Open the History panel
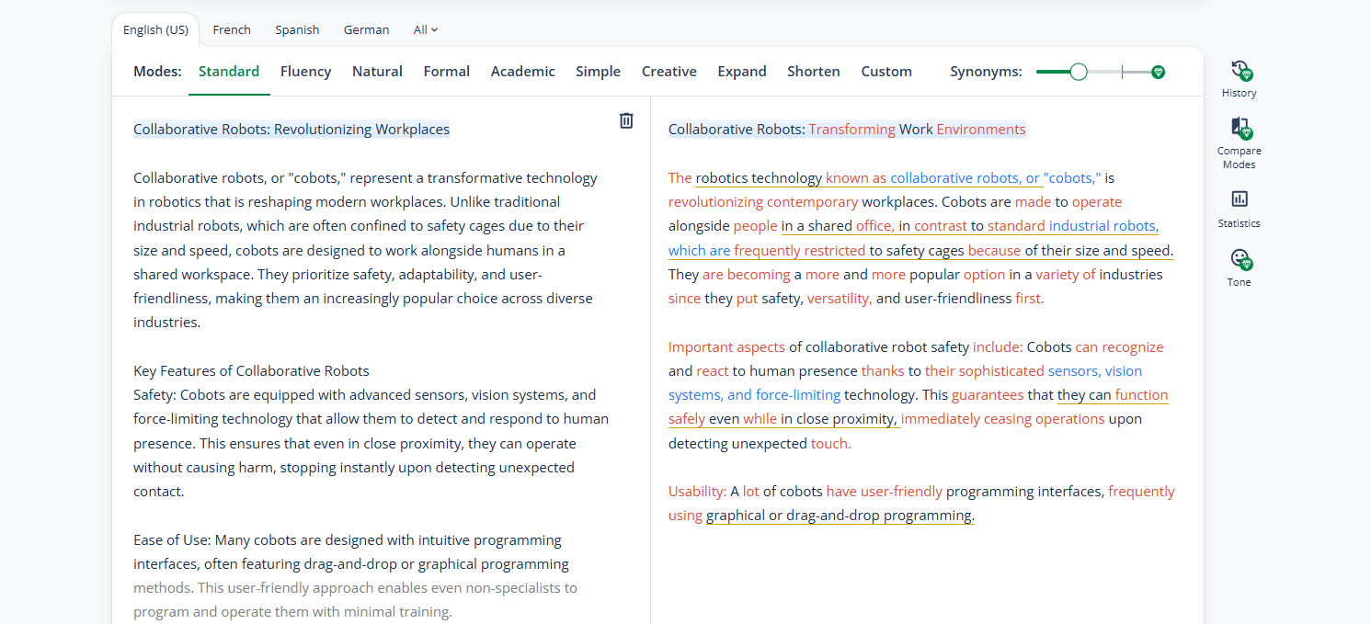1371x624 pixels. (x=1239, y=79)
